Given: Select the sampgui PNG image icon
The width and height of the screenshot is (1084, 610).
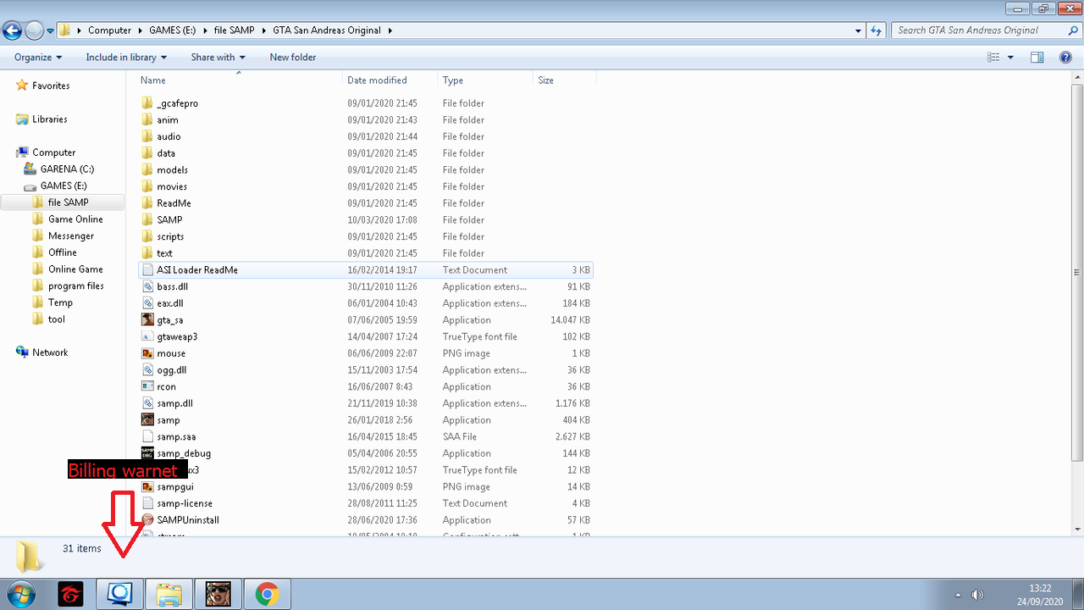Looking at the screenshot, I should point(148,487).
